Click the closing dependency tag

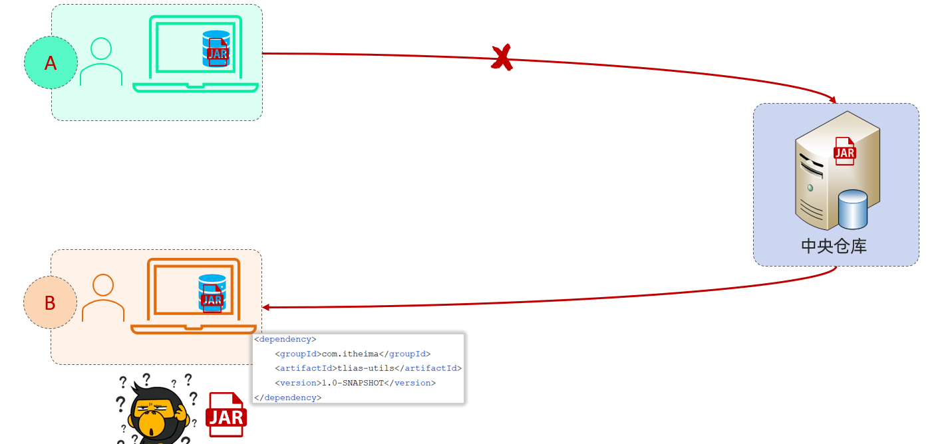288,397
